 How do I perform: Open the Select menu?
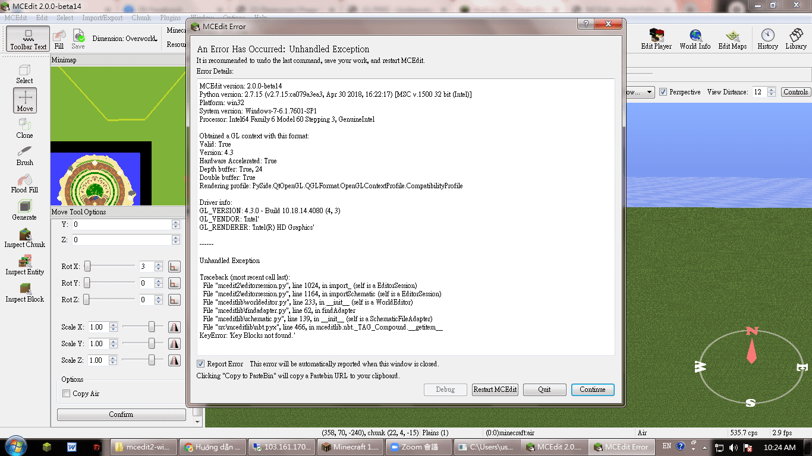click(x=65, y=18)
